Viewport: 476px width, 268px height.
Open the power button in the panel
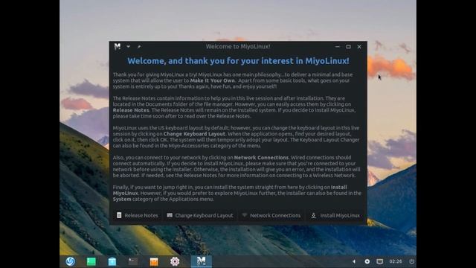click(411, 261)
